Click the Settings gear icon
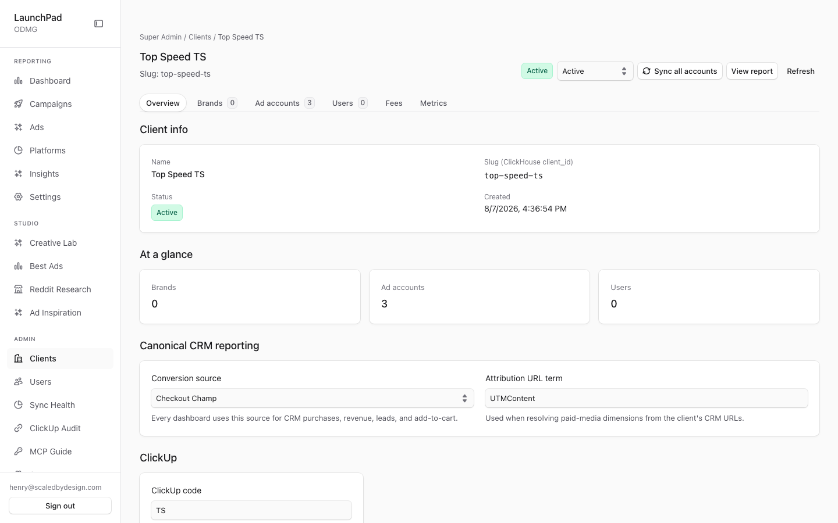The image size is (838, 523). (19, 197)
